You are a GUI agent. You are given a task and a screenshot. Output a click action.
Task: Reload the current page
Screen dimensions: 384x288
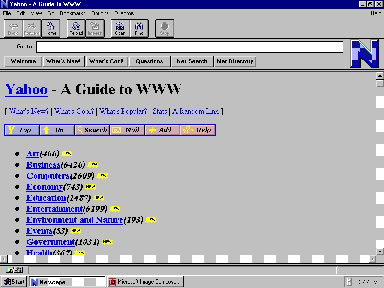75,28
